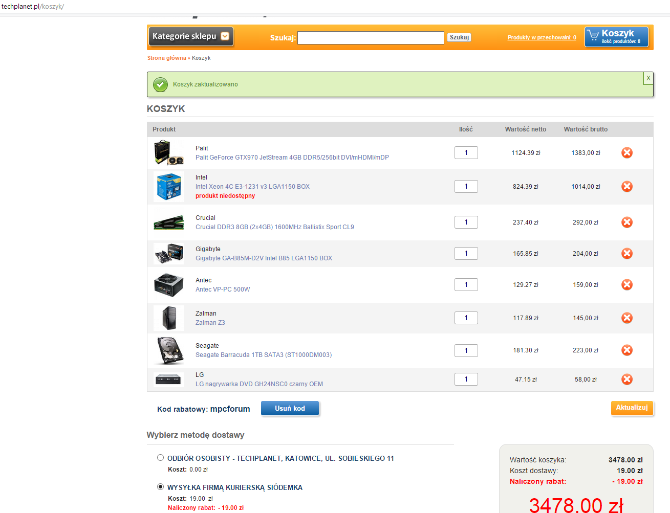Image resolution: width=670 pixels, height=513 pixels.
Task: Click quantity field for Crucial DDR3
Action: tap(466, 222)
